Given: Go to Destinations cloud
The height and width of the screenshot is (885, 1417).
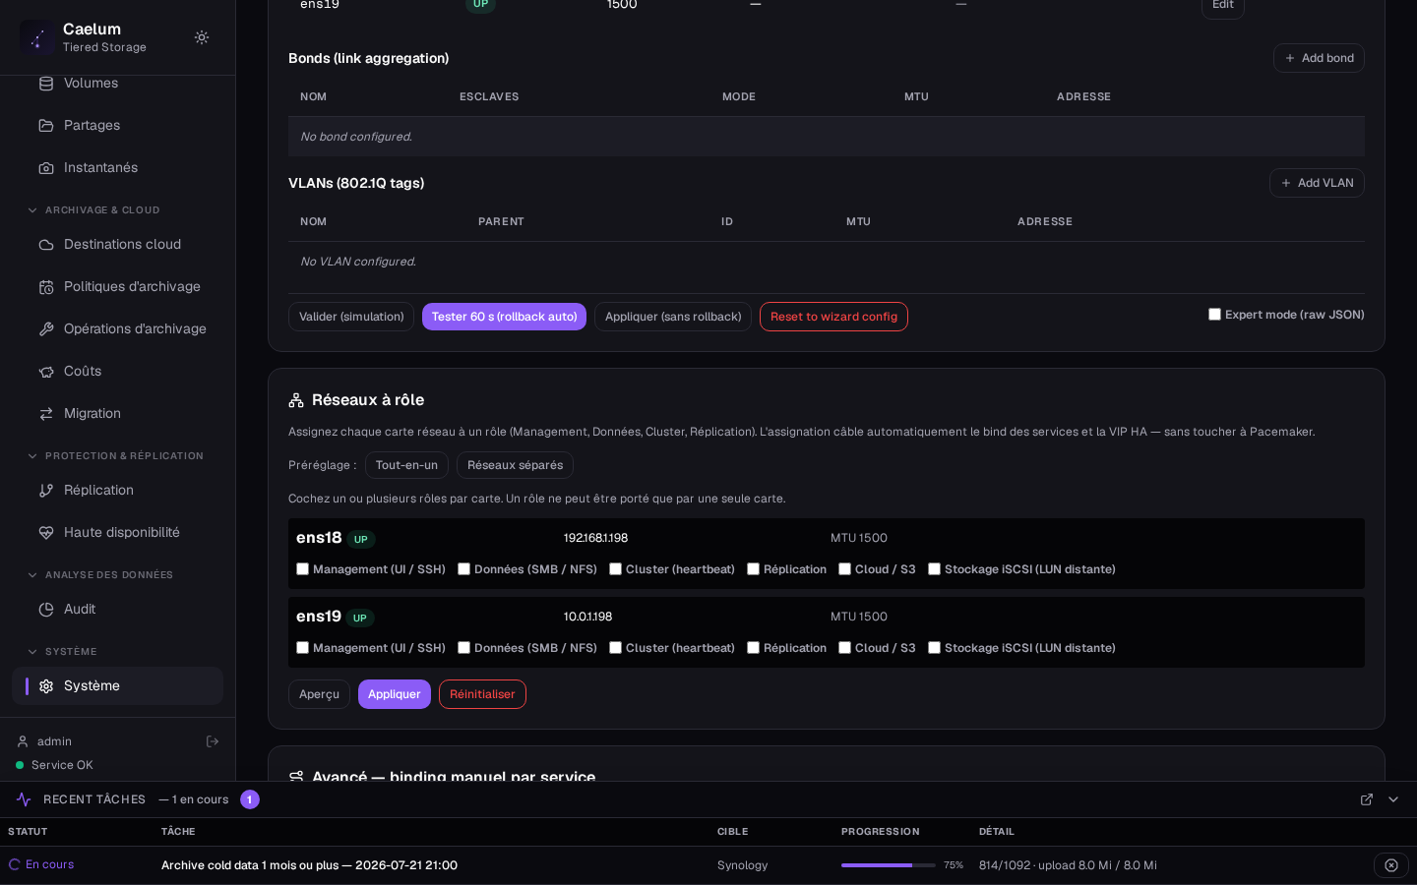Looking at the screenshot, I should 117,245.
